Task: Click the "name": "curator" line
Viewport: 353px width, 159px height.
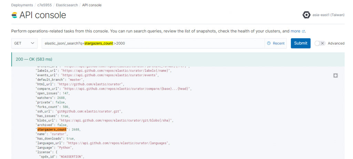Action: [x=52, y=134]
